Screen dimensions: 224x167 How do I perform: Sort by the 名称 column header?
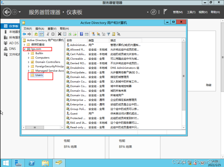(77, 40)
